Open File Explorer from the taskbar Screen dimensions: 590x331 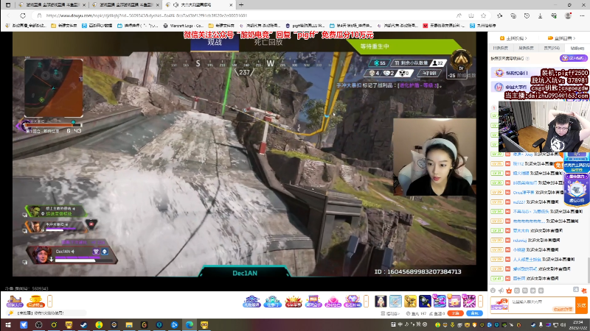click(x=129, y=325)
